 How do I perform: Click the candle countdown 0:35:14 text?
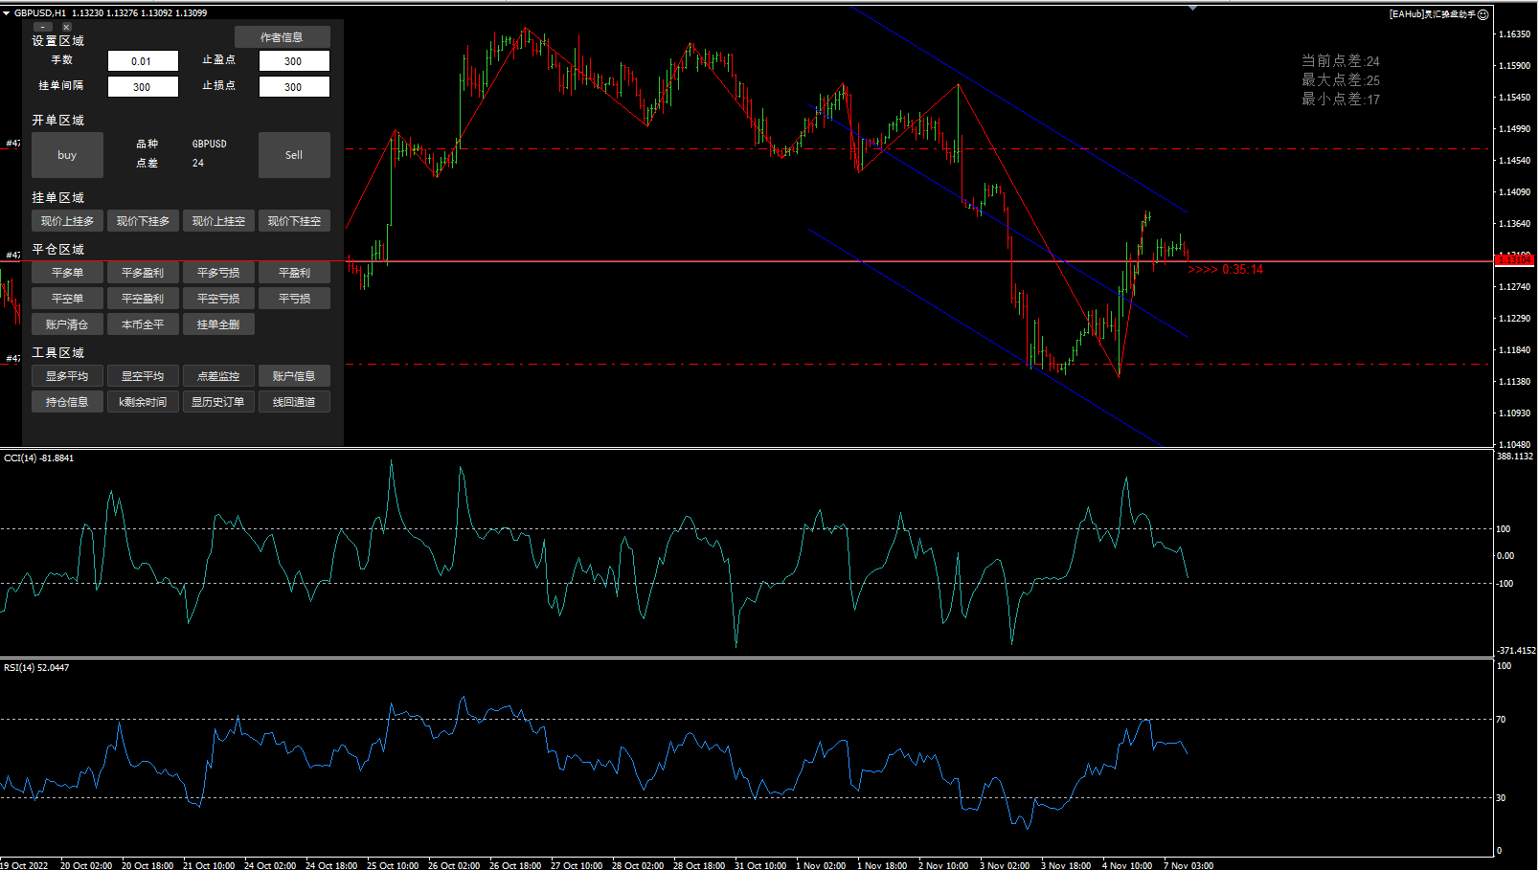[x=1242, y=270]
